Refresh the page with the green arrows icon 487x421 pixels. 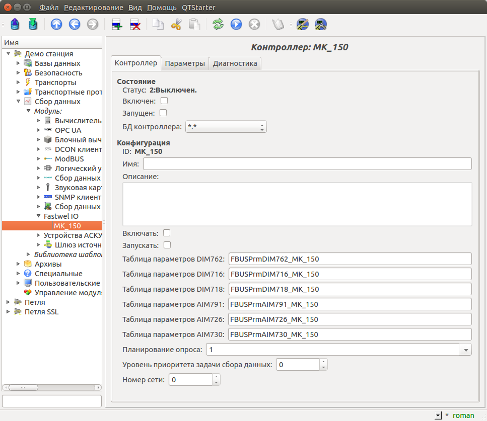[218, 24]
